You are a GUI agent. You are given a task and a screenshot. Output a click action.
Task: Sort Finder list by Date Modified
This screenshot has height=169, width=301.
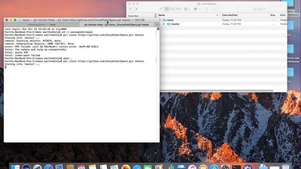click(x=230, y=15)
